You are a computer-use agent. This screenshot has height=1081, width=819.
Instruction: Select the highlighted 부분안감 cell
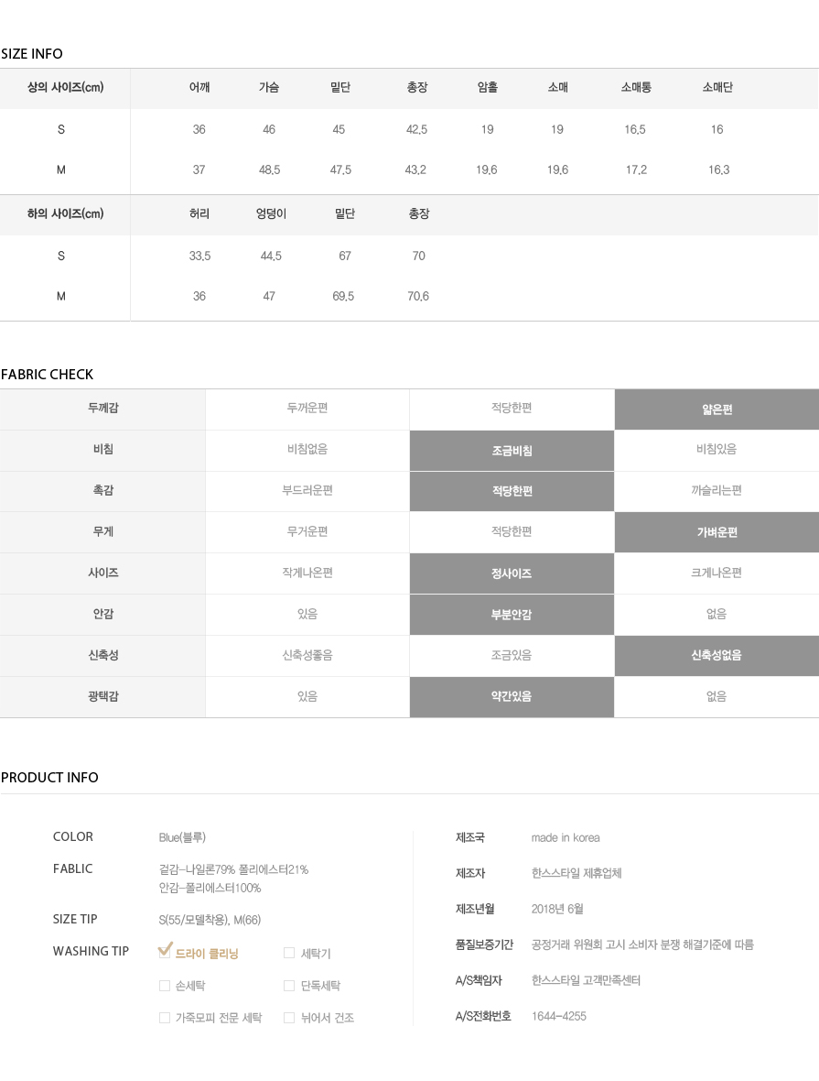pyautogui.click(x=512, y=615)
